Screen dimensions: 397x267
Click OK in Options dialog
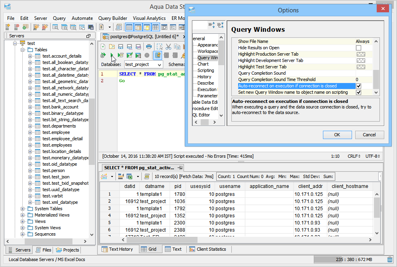[337, 135]
